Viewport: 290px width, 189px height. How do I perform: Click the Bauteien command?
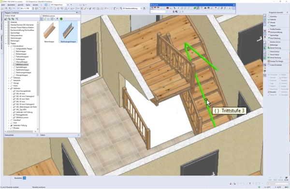272,92
